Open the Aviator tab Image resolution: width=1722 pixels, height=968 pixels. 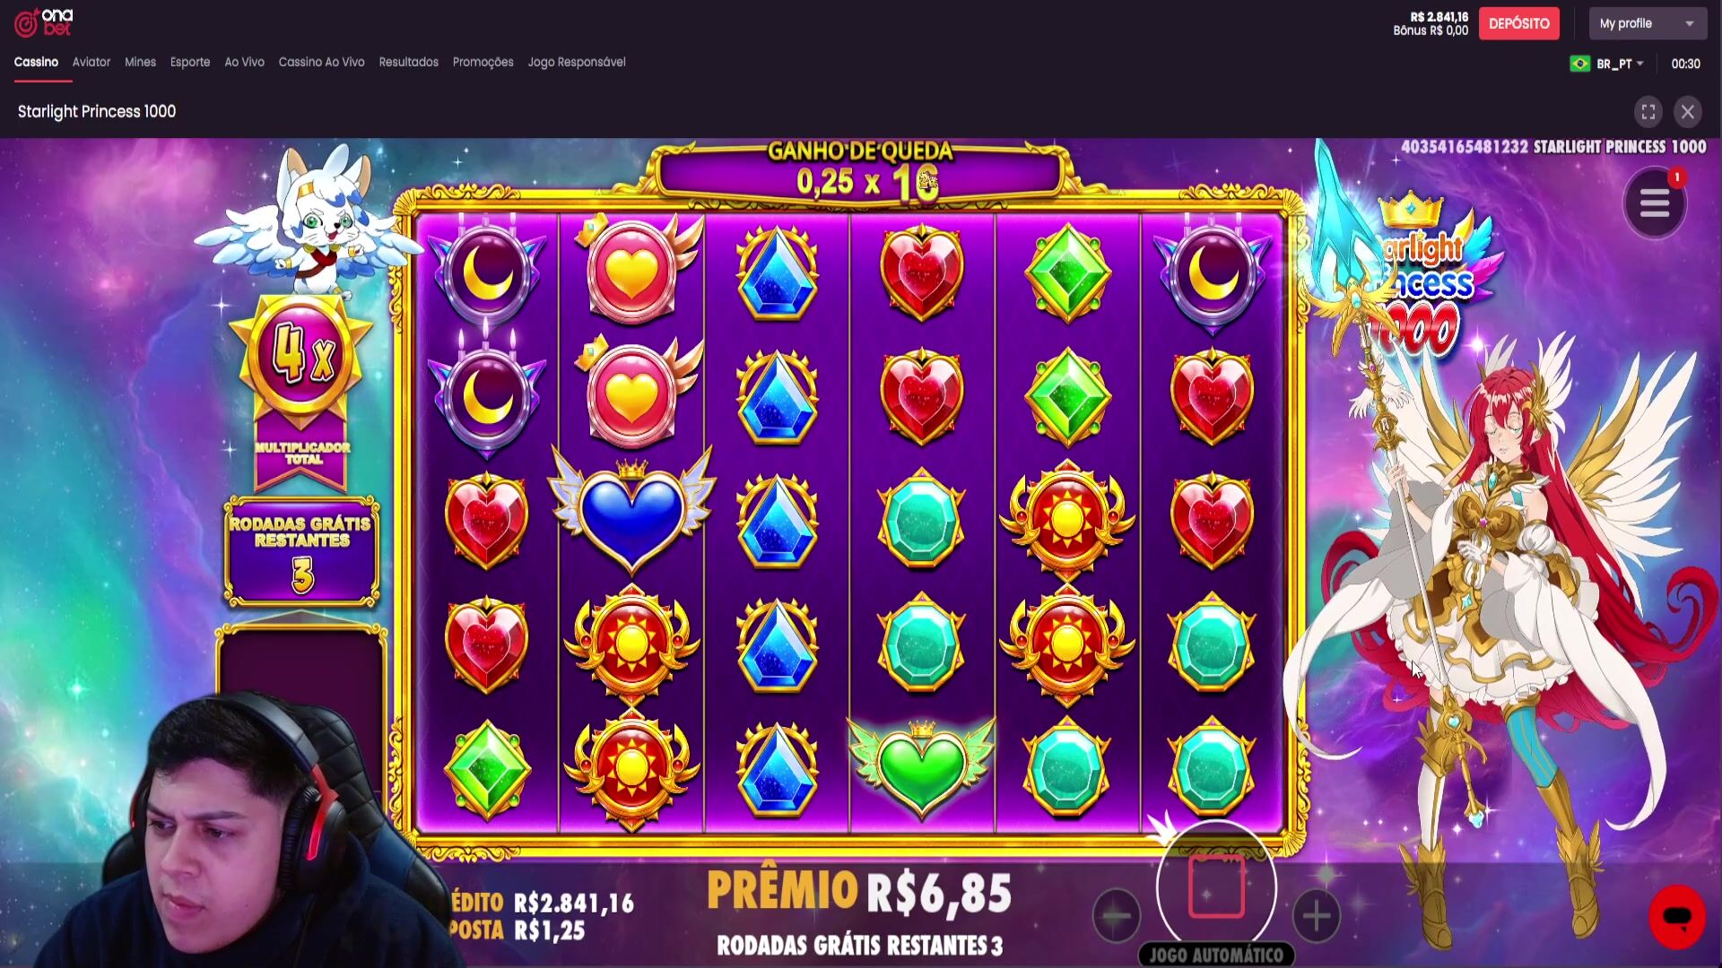pyautogui.click(x=91, y=62)
